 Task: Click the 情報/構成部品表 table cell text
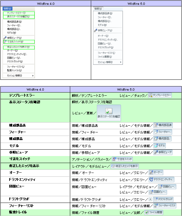pyautogui.click(x=85, y=125)
